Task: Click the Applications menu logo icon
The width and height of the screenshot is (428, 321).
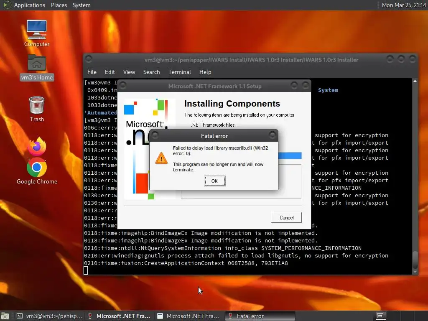Action: (x=7, y=5)
